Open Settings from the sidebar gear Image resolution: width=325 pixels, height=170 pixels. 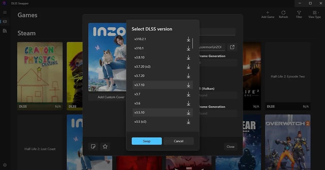click(x=5, y=165)
